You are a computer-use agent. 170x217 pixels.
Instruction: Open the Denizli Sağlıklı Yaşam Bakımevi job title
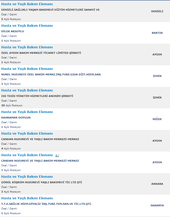[x=27, y=4]
